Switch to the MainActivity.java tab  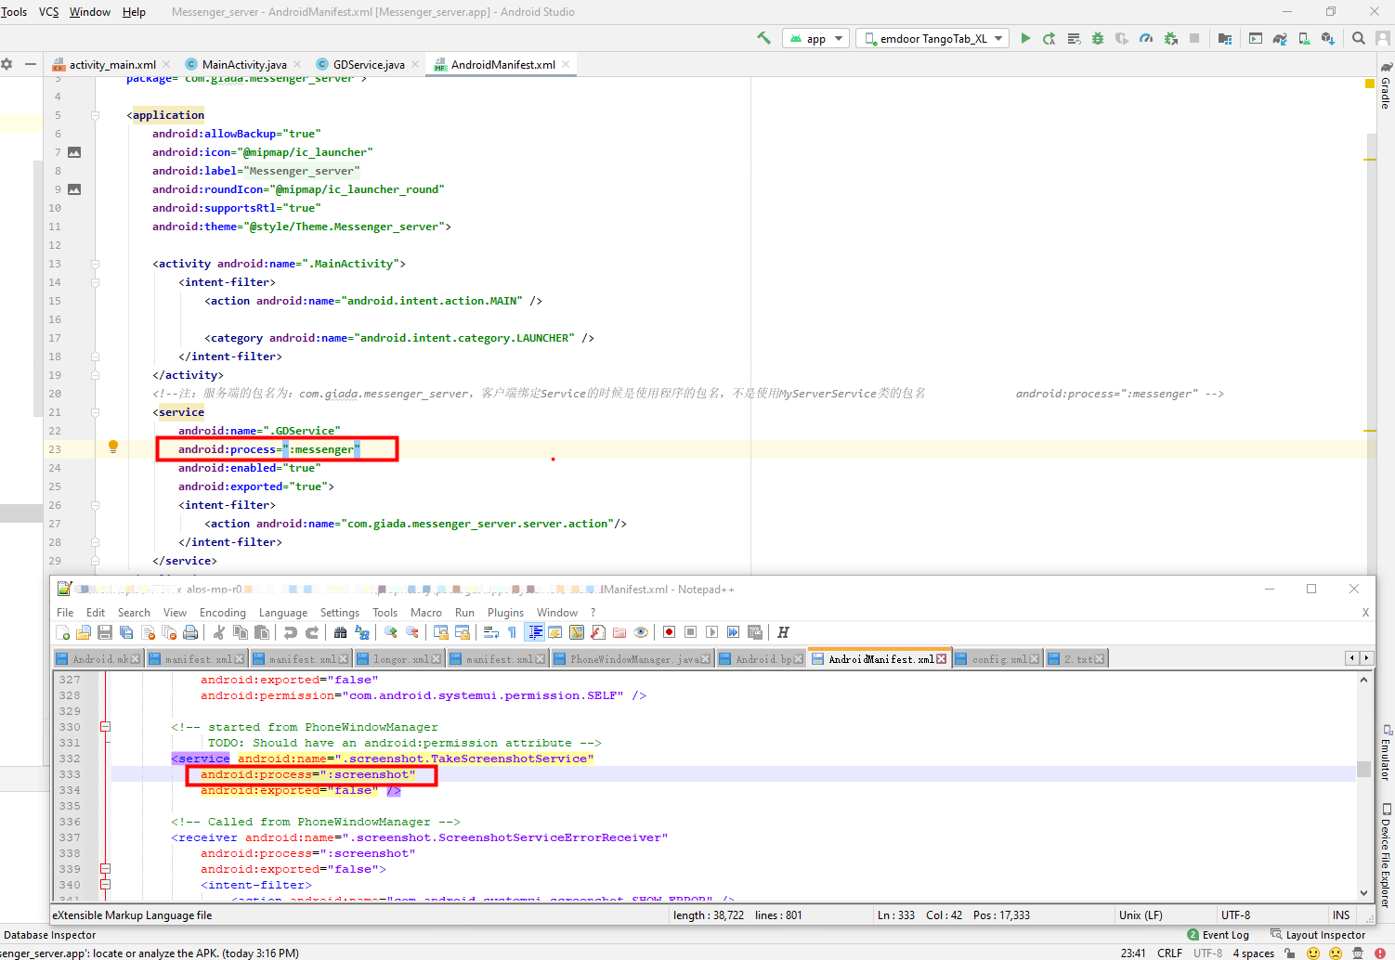(x=244, y=64)
